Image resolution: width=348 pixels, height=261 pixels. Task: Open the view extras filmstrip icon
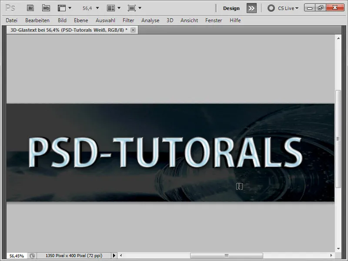(62, 8)
